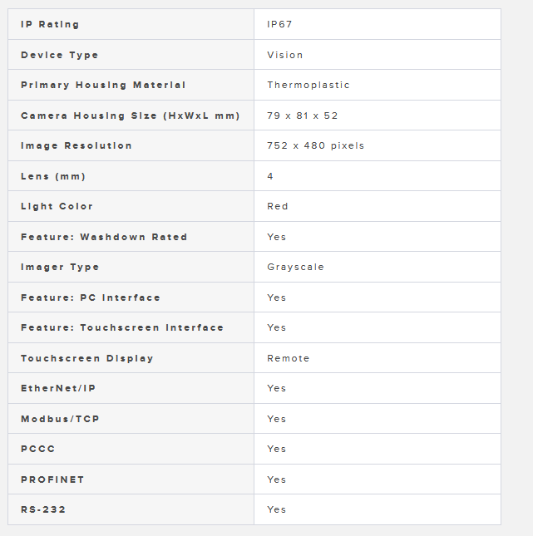Click the IP Rating row label
Viewport: 533px width, 536px height.
[50, 25]
